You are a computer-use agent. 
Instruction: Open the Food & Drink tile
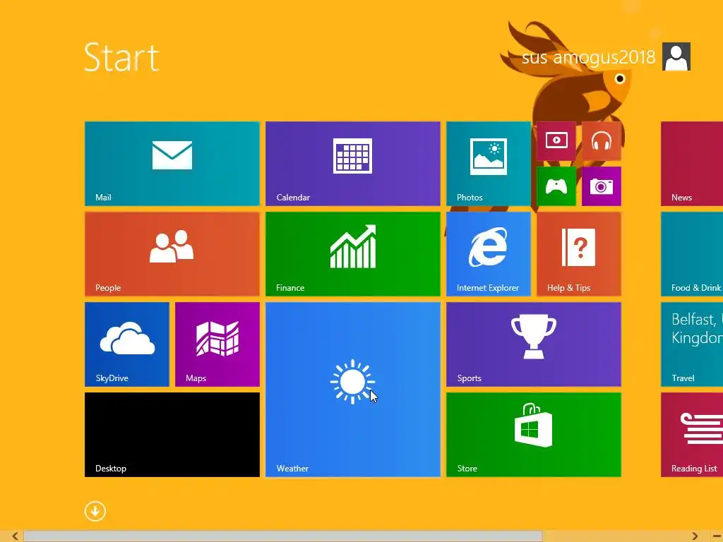point(692,254)
